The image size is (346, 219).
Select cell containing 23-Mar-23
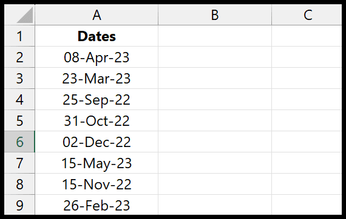[x=97, y=78]
